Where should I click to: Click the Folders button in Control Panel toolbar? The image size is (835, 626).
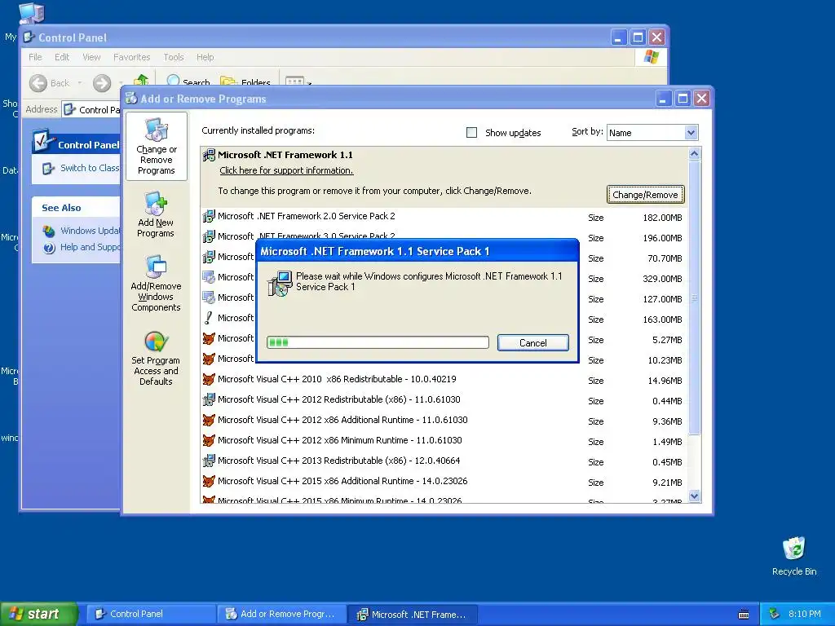point(245,82)
